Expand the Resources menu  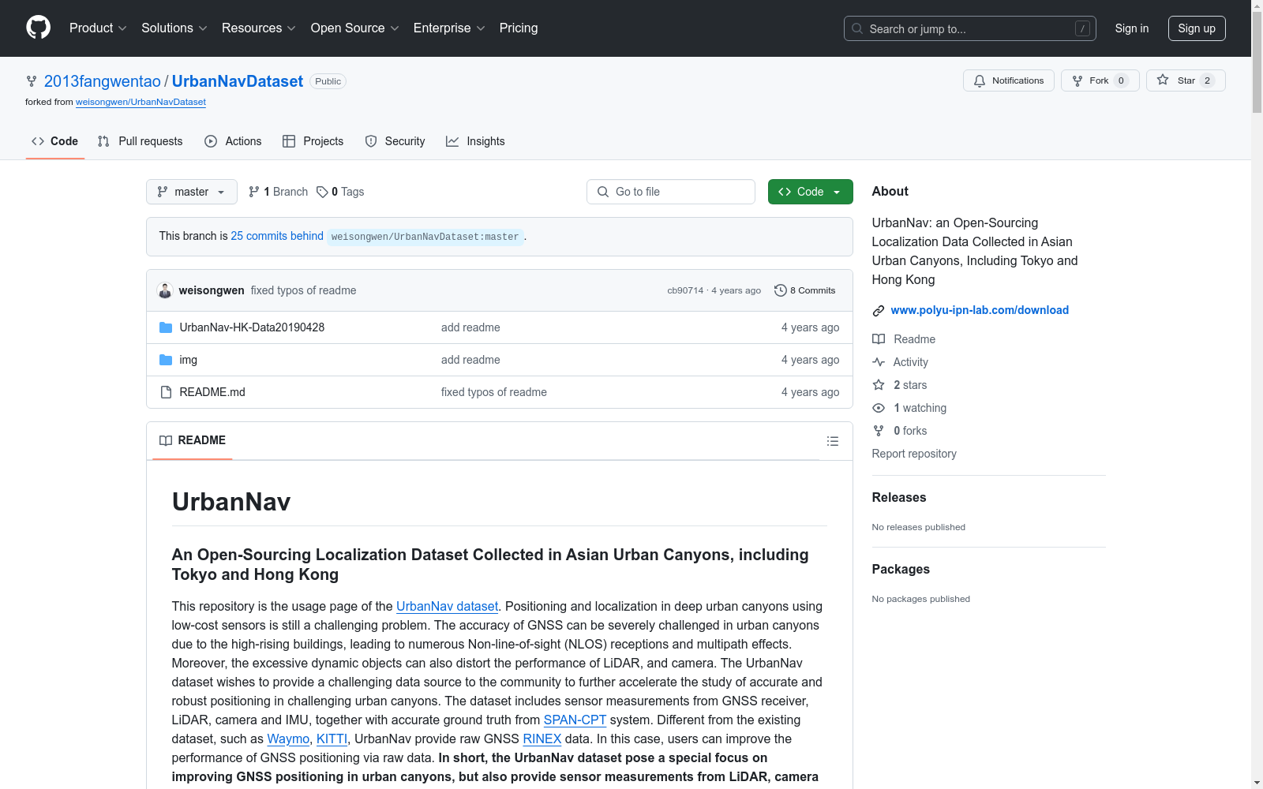(259, 28)
